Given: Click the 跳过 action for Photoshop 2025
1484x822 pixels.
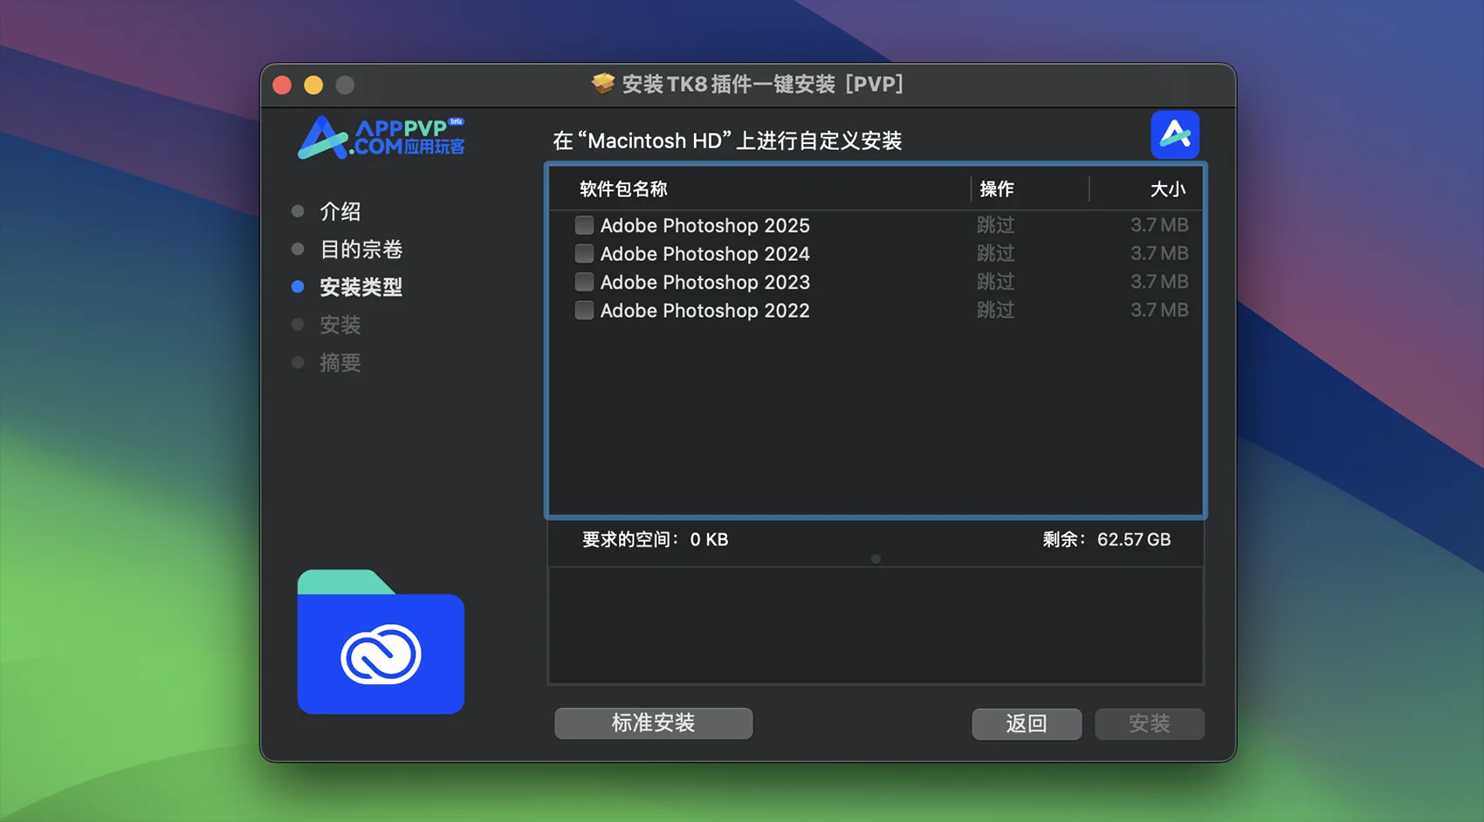Looking at the screenshot, I should 995,225.
